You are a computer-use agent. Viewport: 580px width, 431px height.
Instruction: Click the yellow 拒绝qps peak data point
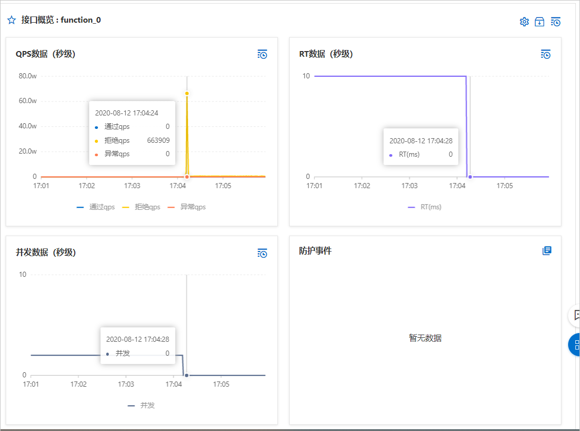pos(187,93)
